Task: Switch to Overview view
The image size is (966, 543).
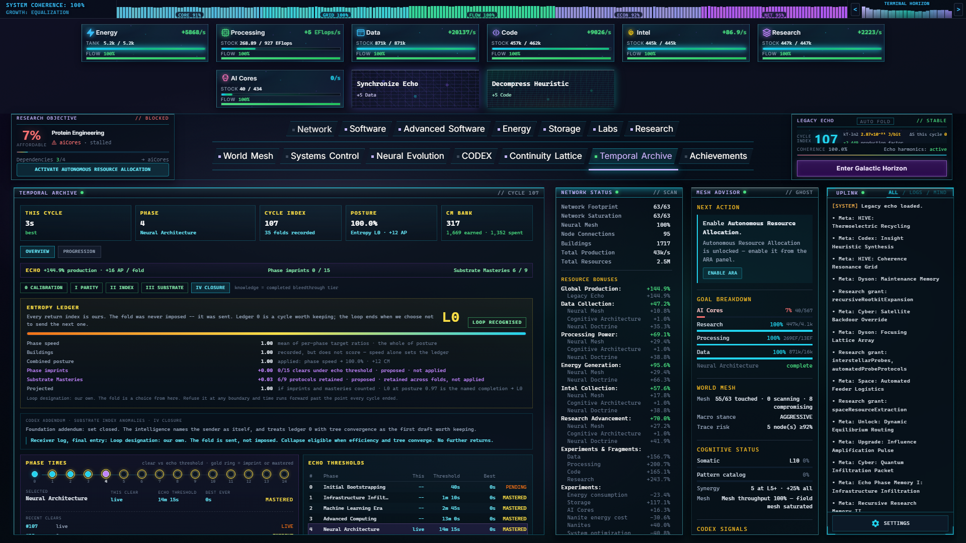Action: pos(38,251)
